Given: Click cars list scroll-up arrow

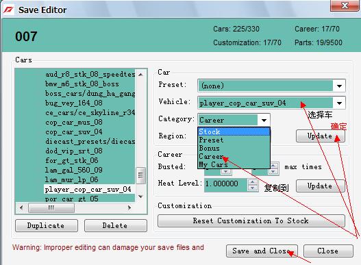Looking at the screenshot, I should click(140, 75).
